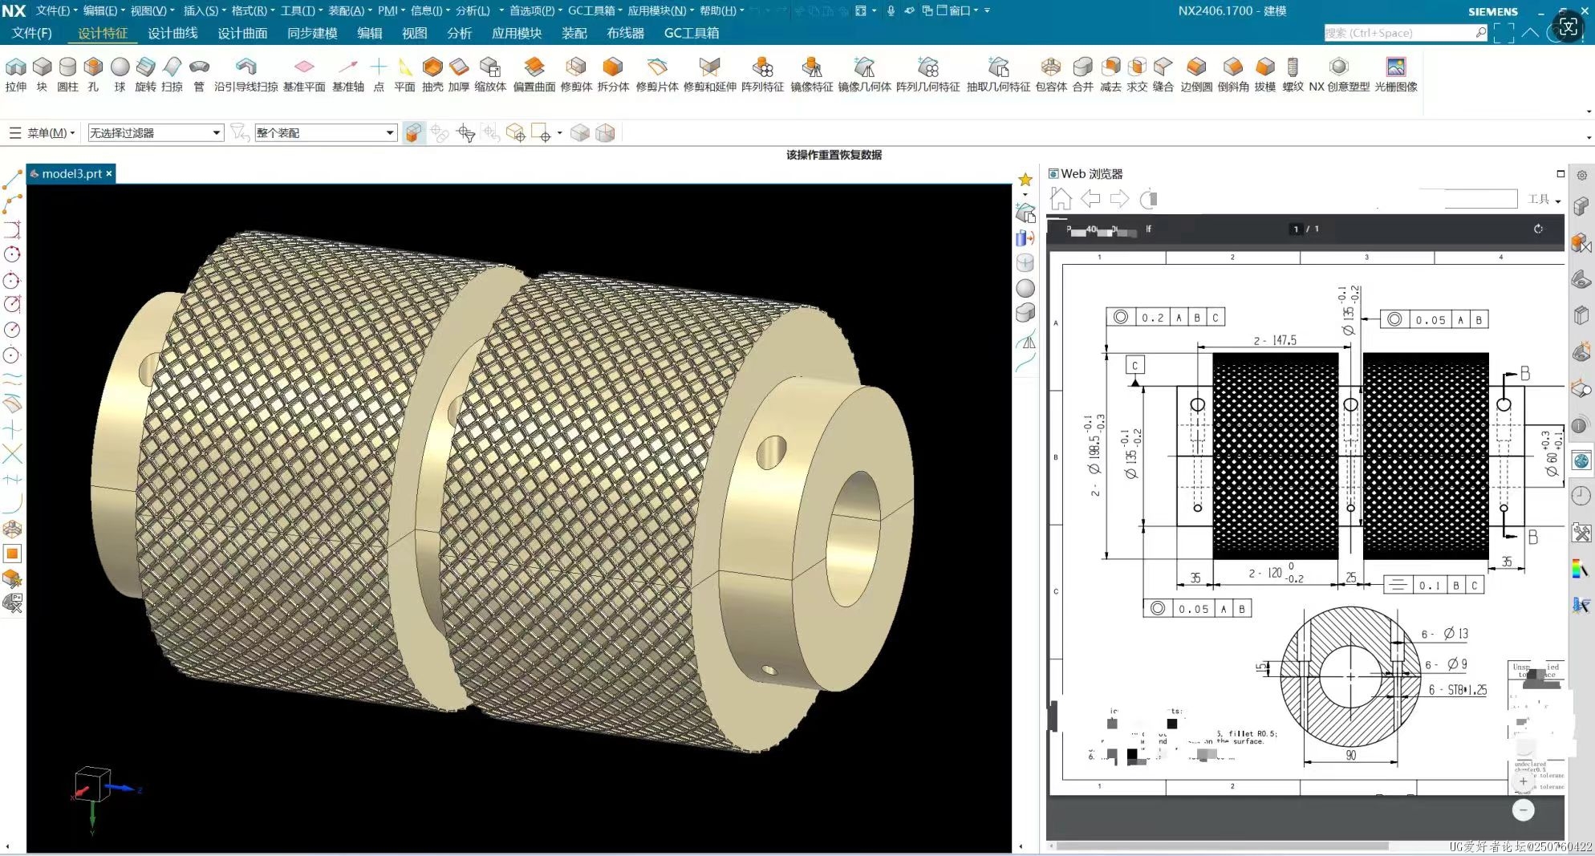This screenshot has height=856, width=1595.
Task: Open the 工具 dropdown in Web browser
Action: 1544,199
